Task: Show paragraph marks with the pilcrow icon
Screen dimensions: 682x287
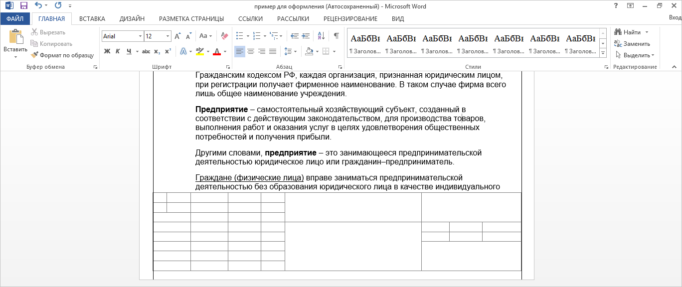Action: (336, 36)
